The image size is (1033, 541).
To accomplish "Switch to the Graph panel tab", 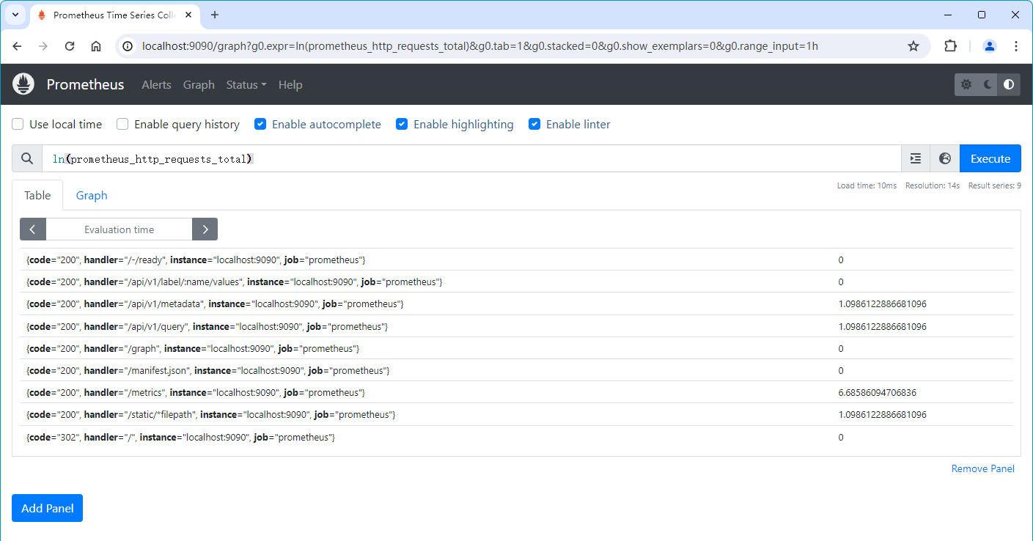I will 92,195.
